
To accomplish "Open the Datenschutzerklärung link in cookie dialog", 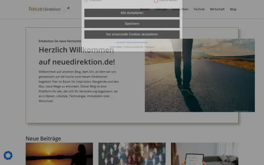I will click(133, 47).
